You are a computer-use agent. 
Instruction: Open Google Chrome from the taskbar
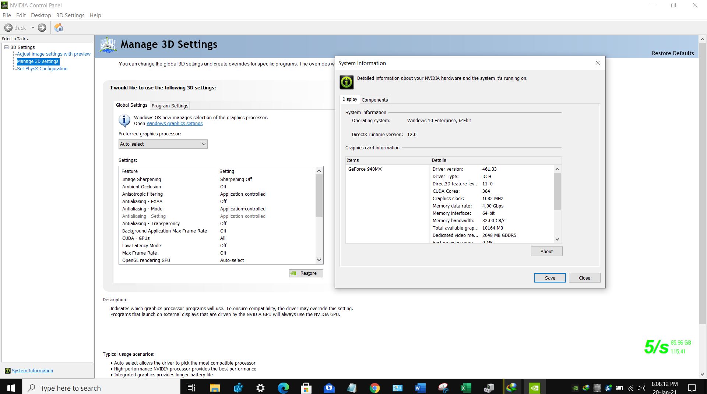coord(374,388)
